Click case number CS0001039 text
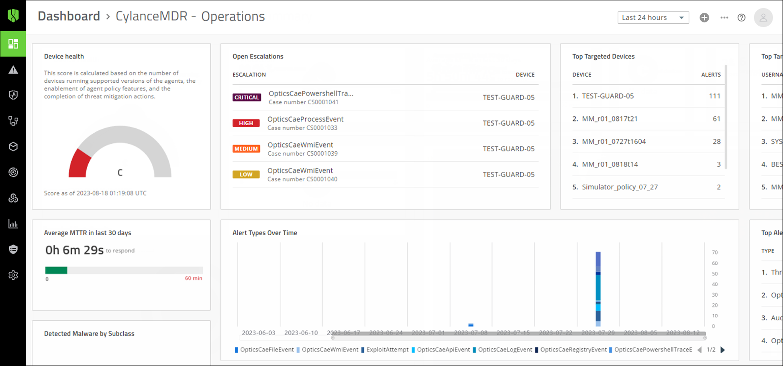The height and width of the screenshot is (366, 783). [x=302, y=154]
